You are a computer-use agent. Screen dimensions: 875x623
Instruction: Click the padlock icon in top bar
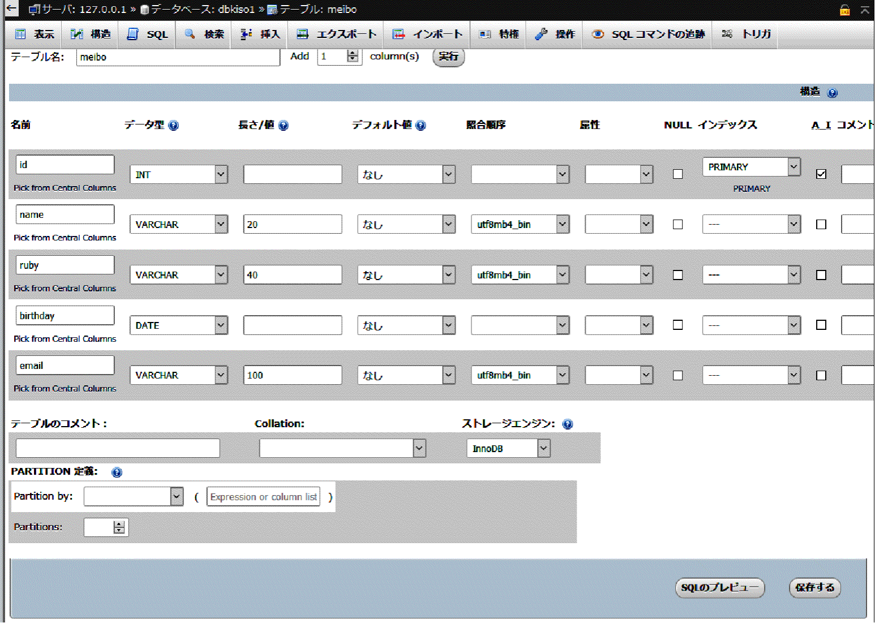click(x=844, y=10)
